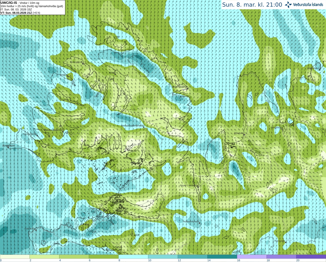
Task: Select the 14–16 m/s dark teal legend swatch
Action: (222, 257)
